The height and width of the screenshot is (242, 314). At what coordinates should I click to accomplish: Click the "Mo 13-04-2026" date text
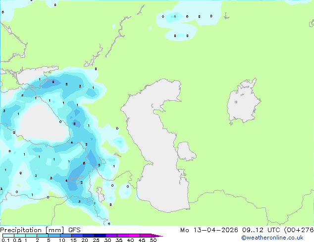[209, 230]
